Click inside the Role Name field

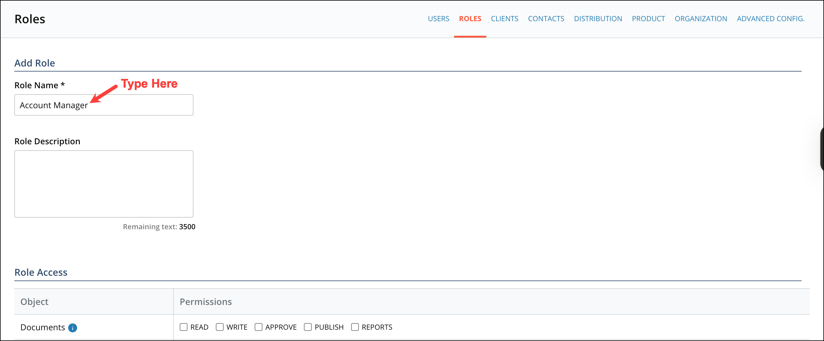coord(104,105)
